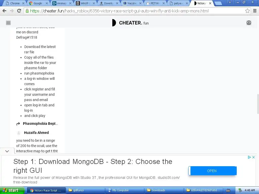This screenshot has width=259, height=194.
Task: Click the browser forward arrow
Action: pyautogui.click(x=12, y=11)
